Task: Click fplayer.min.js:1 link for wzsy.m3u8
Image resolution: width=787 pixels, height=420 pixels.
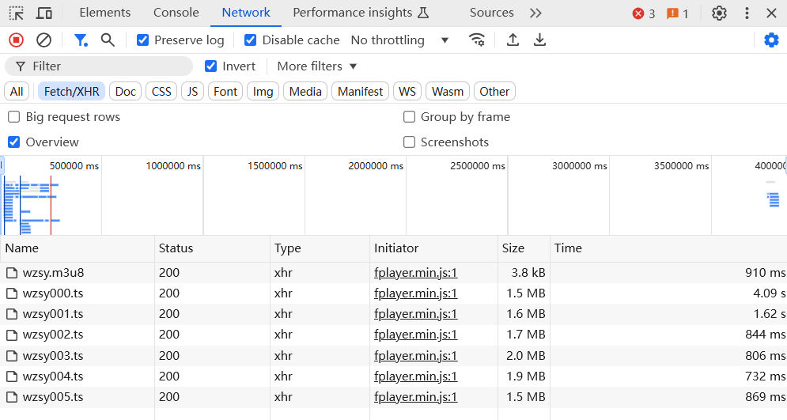Action: 415,273
